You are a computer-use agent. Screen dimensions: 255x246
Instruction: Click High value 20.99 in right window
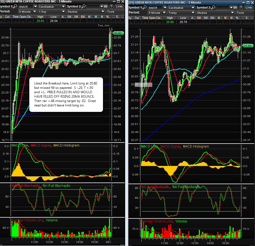point(170,22)
